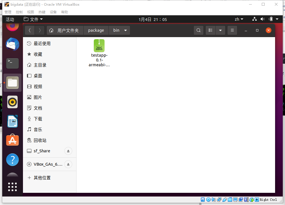
Task: Click the back navigation arrow
Action: coord(29,30)
